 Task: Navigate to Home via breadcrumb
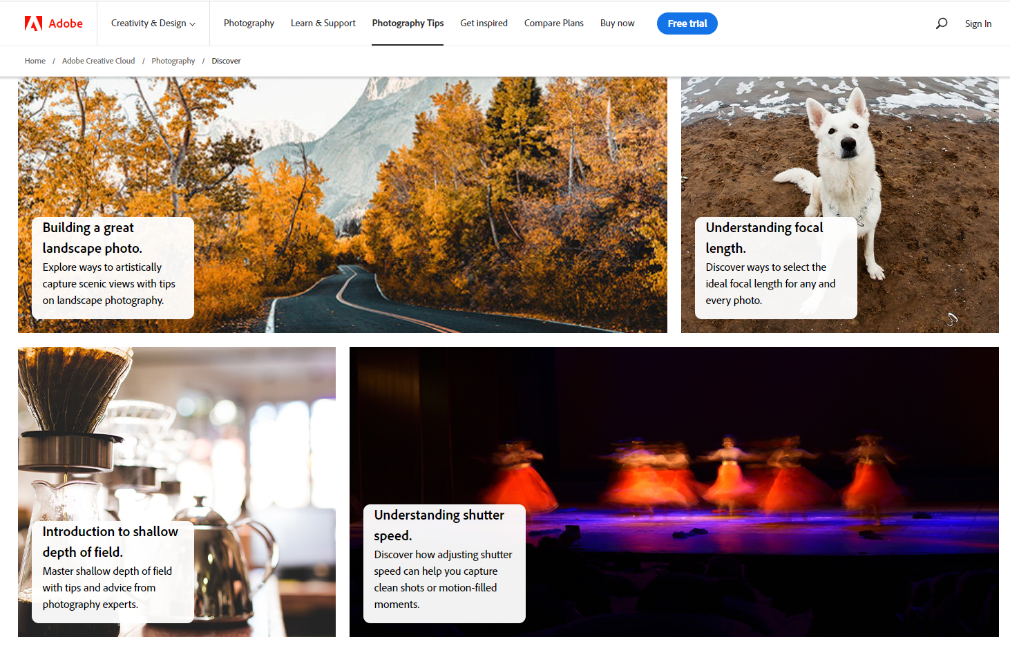(x=35, y=61)
